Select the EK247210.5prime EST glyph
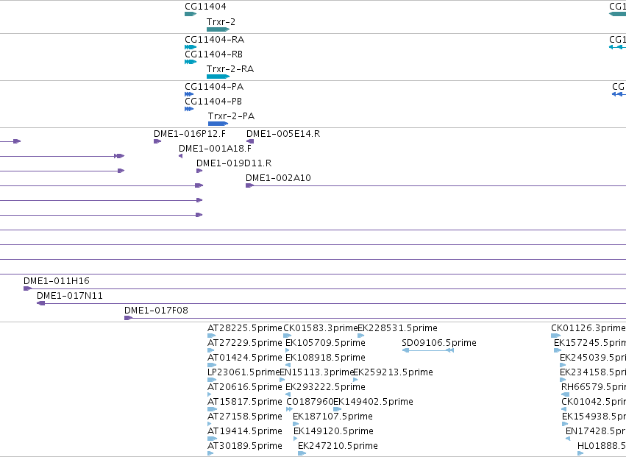626x457 pixels. tap(302, 453)
